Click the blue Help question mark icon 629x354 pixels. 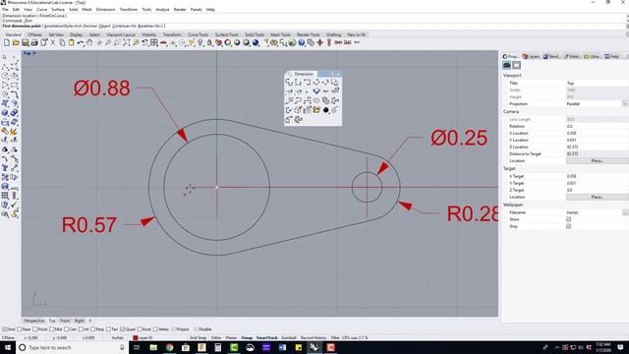(x=302, y=42)
